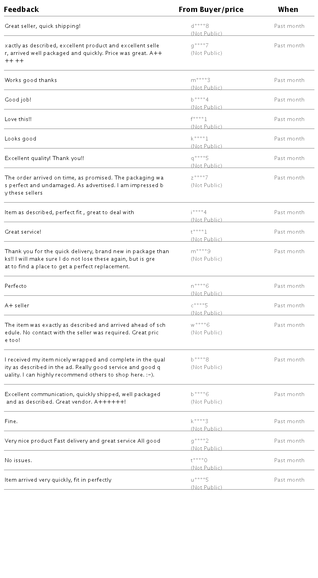Image resolution: width=318 pixels, height=578 pixels.
Task: Click the 'Perfecto' feedback comment
Action: 16,286
